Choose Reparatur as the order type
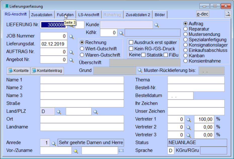This screenshot has width=234, height=159. pyautogui.click(x=185, y=29)
